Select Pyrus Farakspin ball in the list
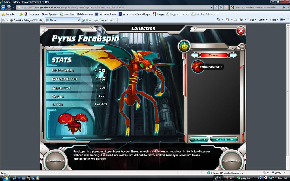Screen dimensions: 290x181 coord(197,67)
